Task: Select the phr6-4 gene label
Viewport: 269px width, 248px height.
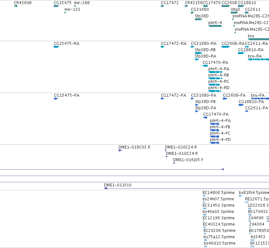Action: pos(215,23)
